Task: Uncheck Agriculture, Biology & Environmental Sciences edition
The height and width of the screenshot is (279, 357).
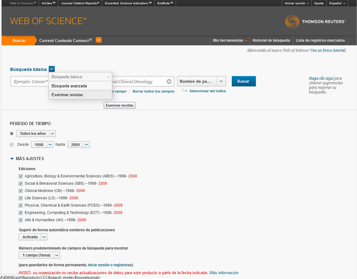Action: (21, 176)
